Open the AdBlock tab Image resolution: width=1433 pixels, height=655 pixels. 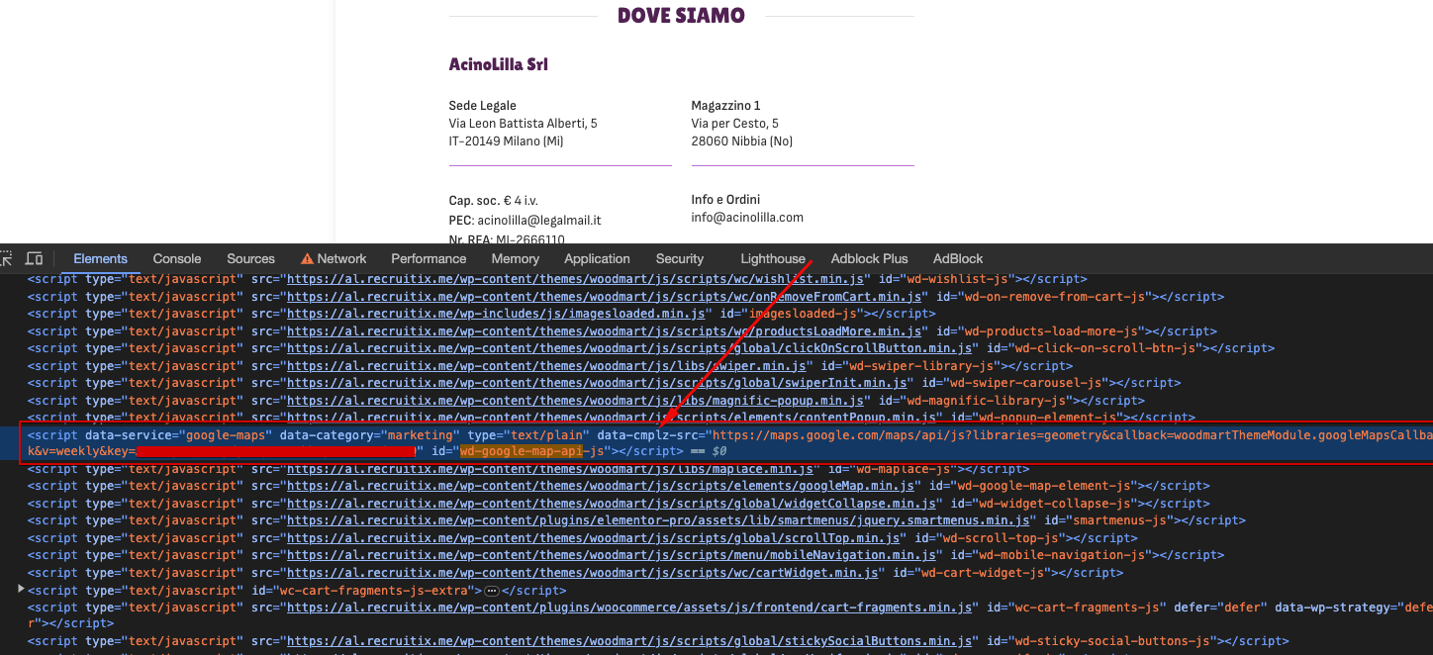(958, 258)
